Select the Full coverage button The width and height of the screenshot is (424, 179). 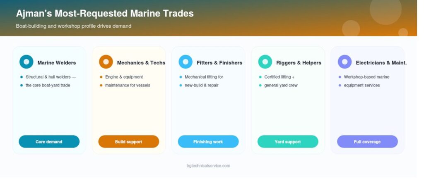point(367,142)
